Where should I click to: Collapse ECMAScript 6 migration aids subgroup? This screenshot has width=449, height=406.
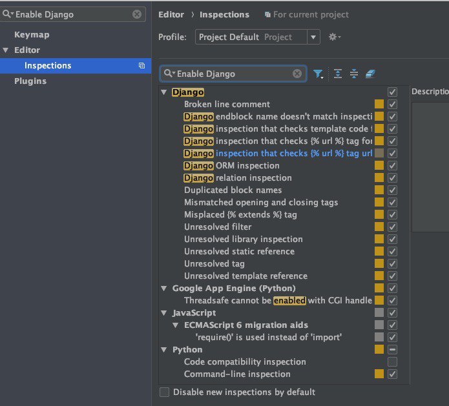point(176,325)
